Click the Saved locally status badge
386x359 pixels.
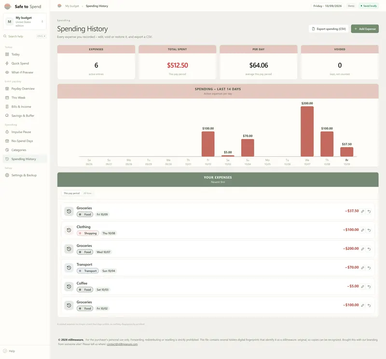coord(369,6)
